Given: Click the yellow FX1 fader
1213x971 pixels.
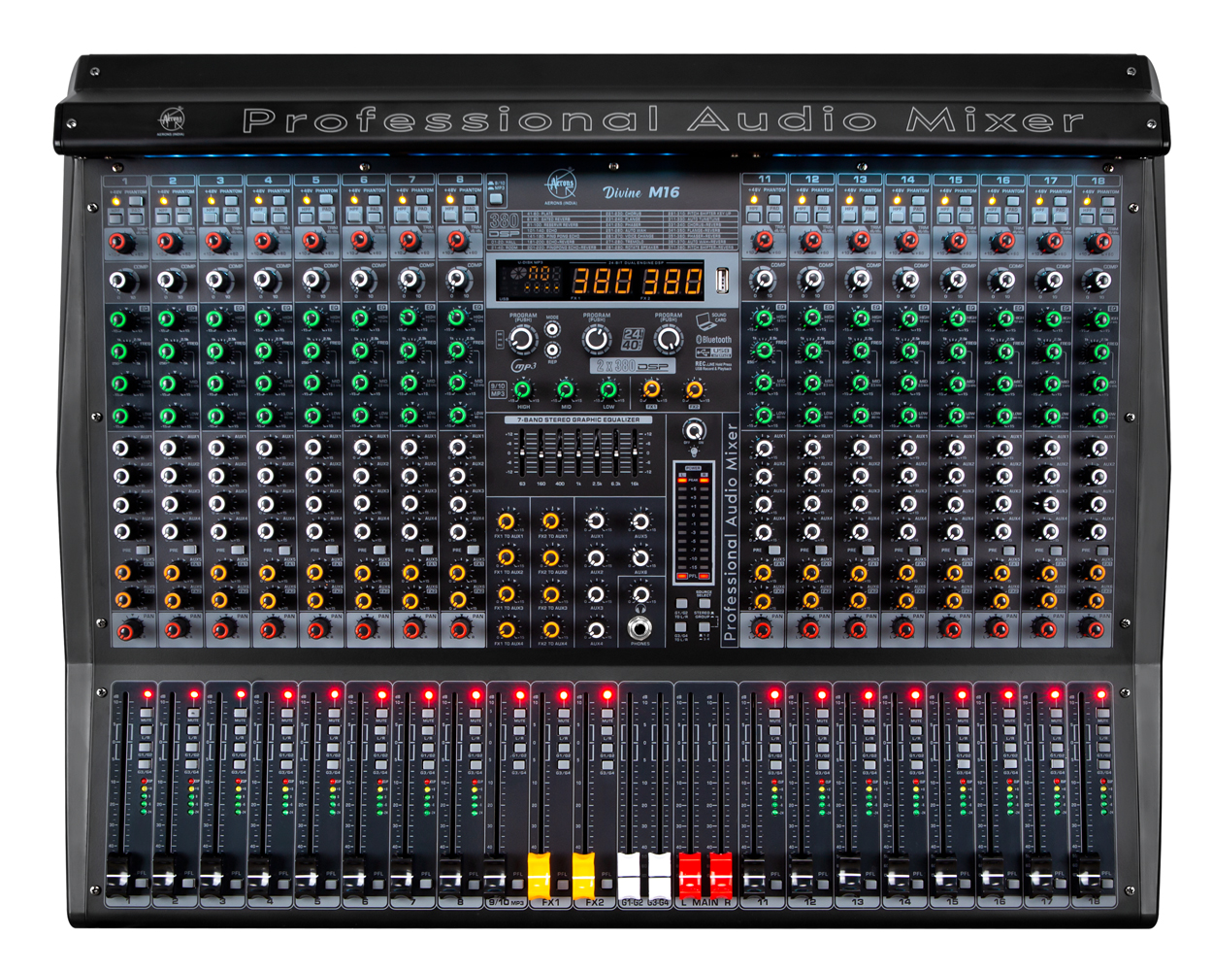Looking at the screenshot, I should (x=539, y=866).
